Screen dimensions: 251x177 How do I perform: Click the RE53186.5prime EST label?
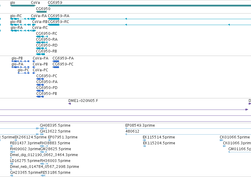coord(55,173)
